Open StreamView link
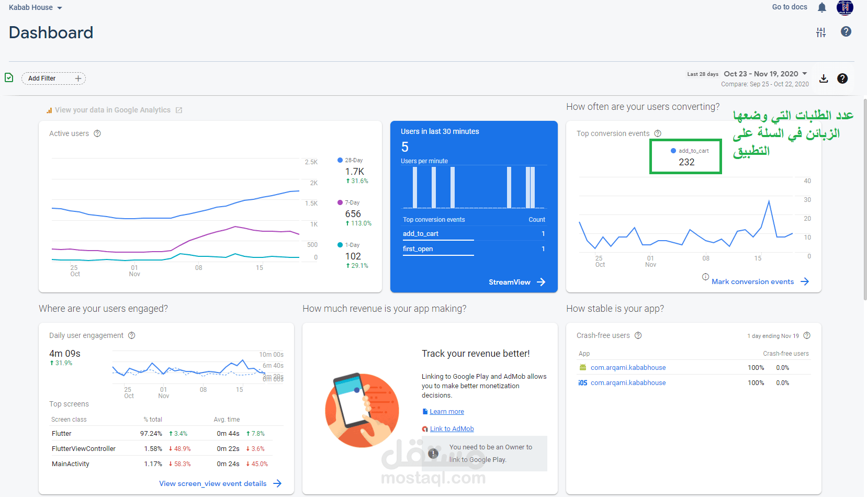 pos(510,282)
